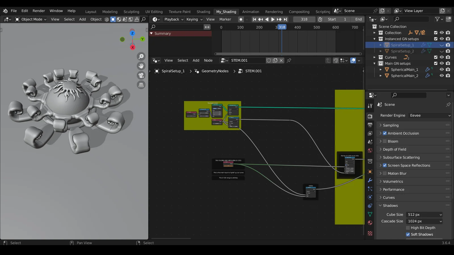
Task: Open the Modifier Properties wrench icon
Action: click(370, 180)
